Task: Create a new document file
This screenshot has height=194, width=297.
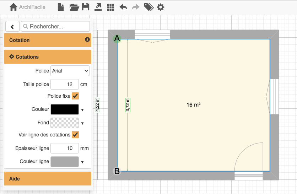Action: pyautogui.click(x=61, y=7)
